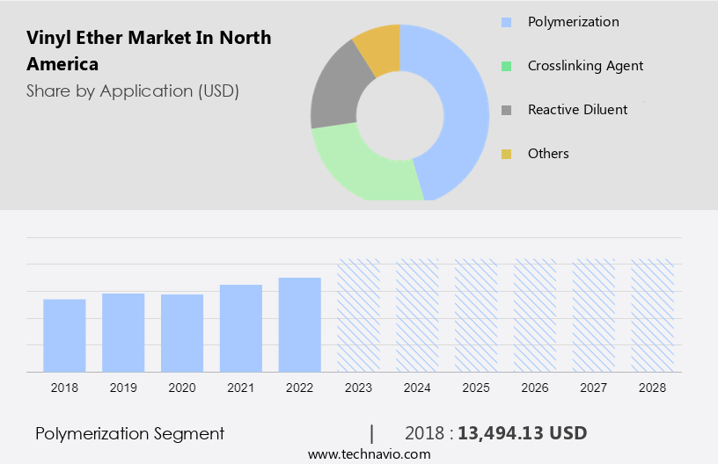The width and height of the screenshot is (718, 464).
Task: Click the gray donut chart segment
Action: (334, 95)
